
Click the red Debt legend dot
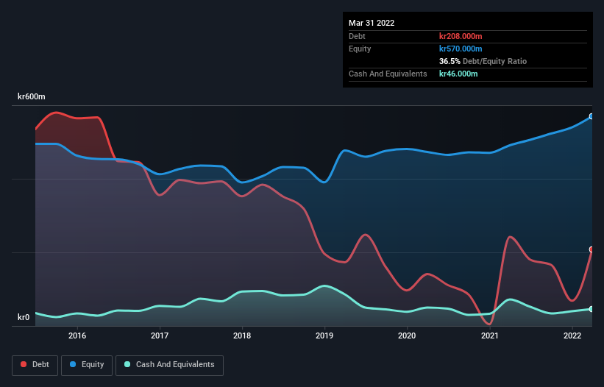pyautogui.click(x=24, y=364)
